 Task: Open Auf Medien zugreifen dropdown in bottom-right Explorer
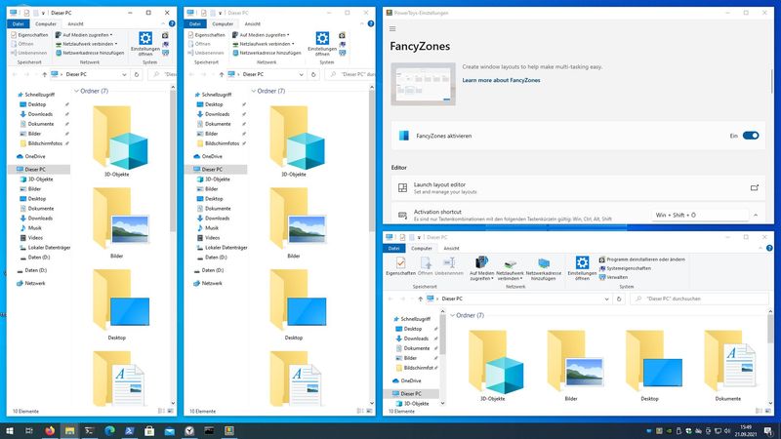point(481,267)
